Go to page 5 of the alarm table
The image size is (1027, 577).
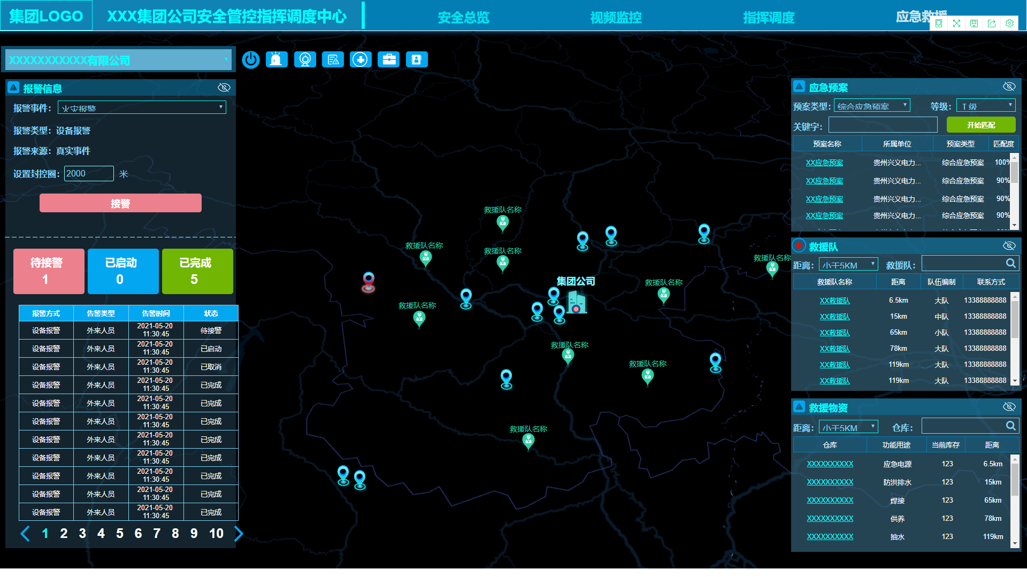[119, 533]
